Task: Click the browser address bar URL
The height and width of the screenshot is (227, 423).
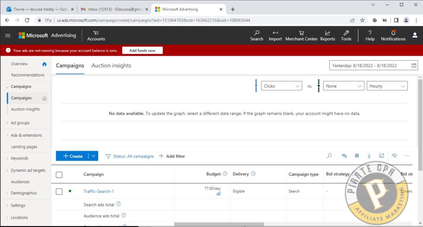Action: 153,20
